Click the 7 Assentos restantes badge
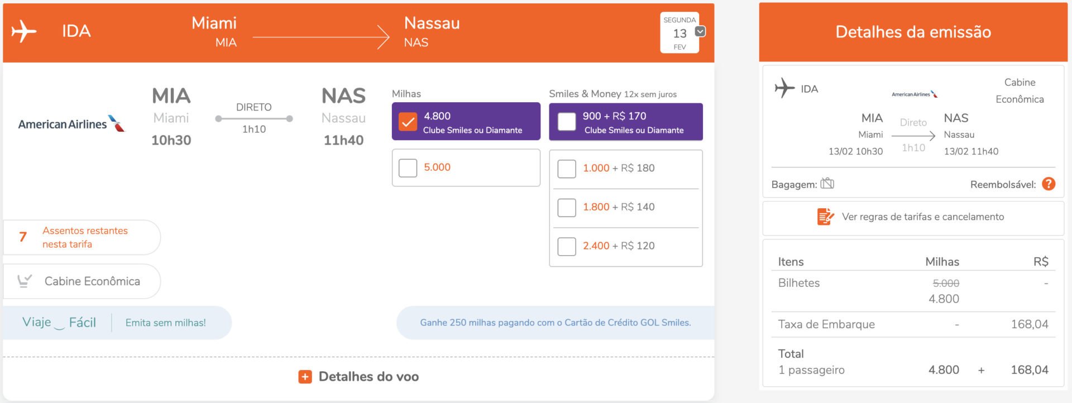This screenshot has height=403, width=1072. pyautogui.click(x=82, y=237)
